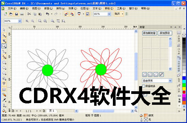Open the 文件(F) menu
This screenshot has height=123, width=187.
tap(12, 8)
